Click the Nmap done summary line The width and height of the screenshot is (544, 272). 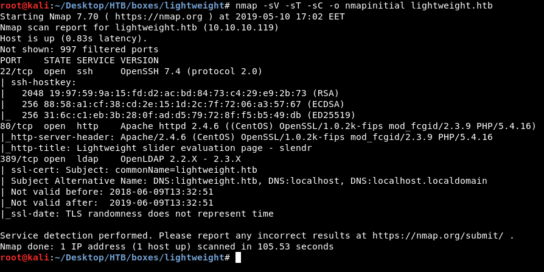tap(167, 246)
